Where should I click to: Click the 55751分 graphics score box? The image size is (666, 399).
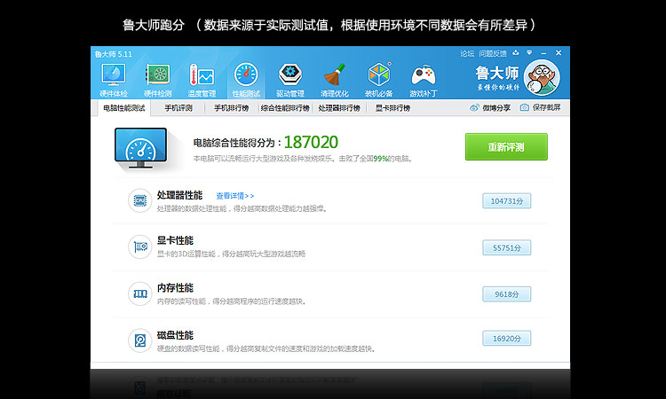tap(507, 247)
